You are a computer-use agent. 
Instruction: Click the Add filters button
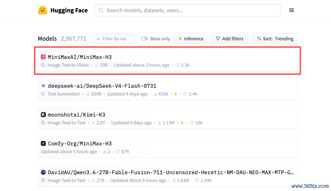tap(229, 39)
